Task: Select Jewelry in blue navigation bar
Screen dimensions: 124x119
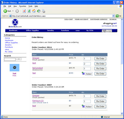Action: point(50,30)
